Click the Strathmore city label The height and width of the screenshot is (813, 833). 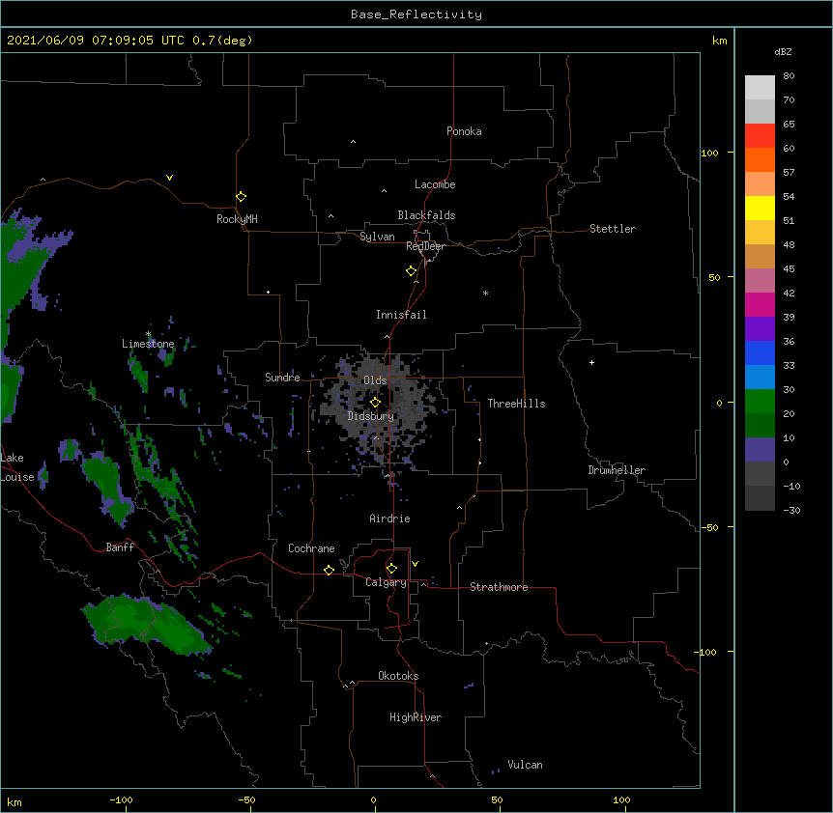(x=499, y=587)
